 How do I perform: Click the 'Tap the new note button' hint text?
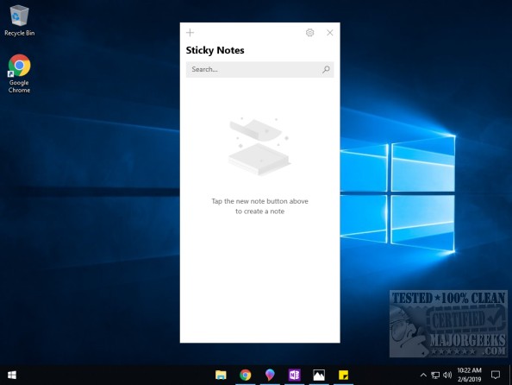(259, 206)
